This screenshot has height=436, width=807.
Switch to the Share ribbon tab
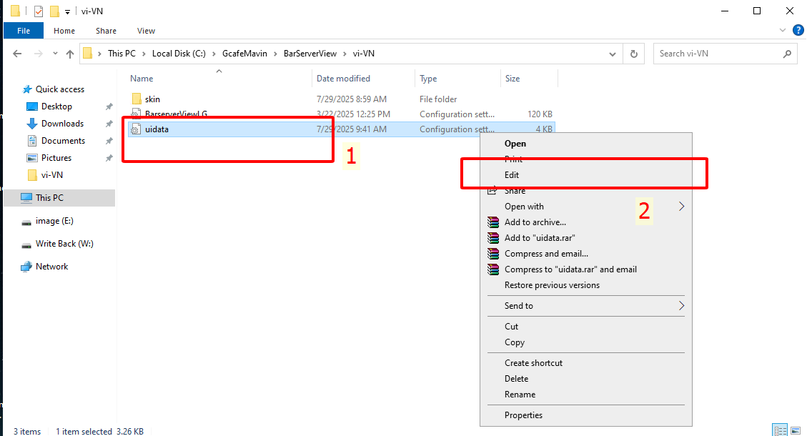[106, 31]
